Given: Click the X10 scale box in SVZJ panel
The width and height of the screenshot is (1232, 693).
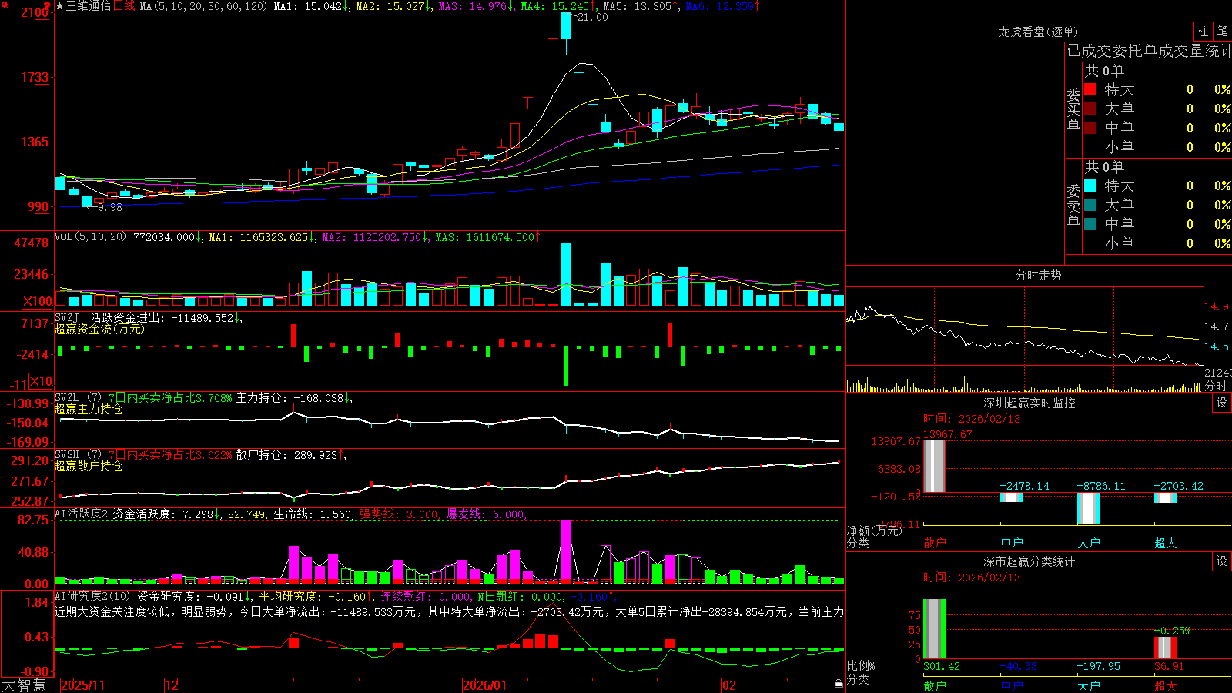Looking at the screenshot, I should point(42,381).
